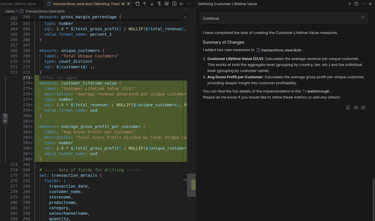
Task: Click the views breadcrumb folder
Action: click(x=10, y=11)
